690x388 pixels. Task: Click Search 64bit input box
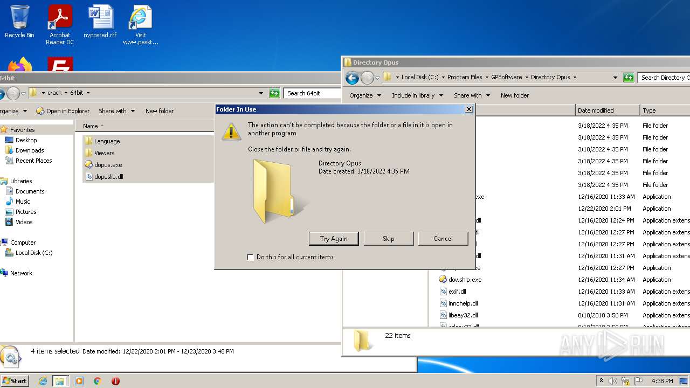coord(312,93)
